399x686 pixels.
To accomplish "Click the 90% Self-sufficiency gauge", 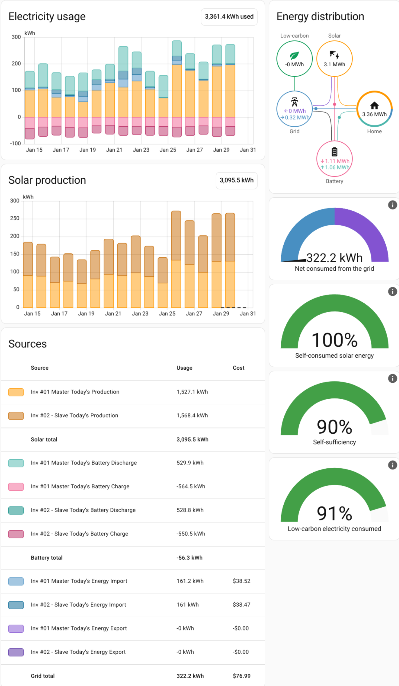I will [x=334, y=427].
